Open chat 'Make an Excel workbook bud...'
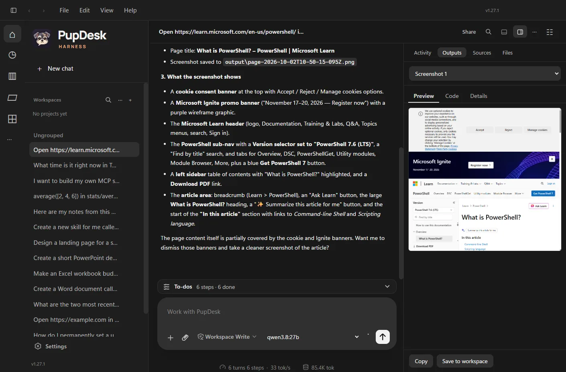The height and width of the screenshot is (372, 566). pyautogui.click(x=84, y=274)
